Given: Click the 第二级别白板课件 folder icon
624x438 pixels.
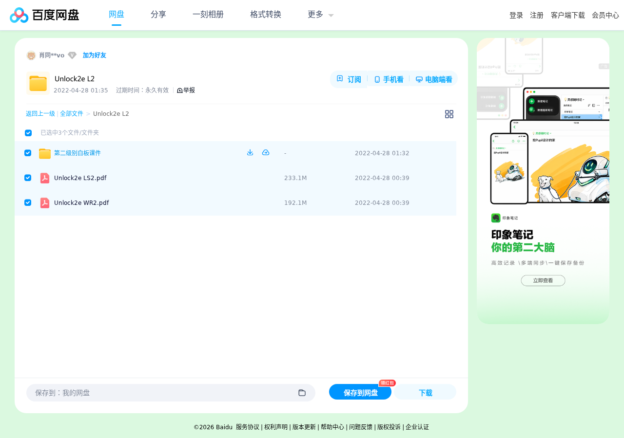Looking at the screenshot, I should tap(45, 153).
